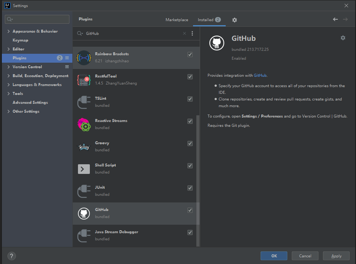Expand the Appearance & Behavior node

[9, 31]
